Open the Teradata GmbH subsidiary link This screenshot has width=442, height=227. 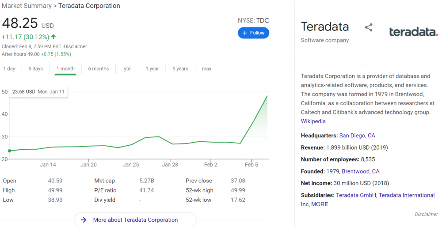click(355, 195)
